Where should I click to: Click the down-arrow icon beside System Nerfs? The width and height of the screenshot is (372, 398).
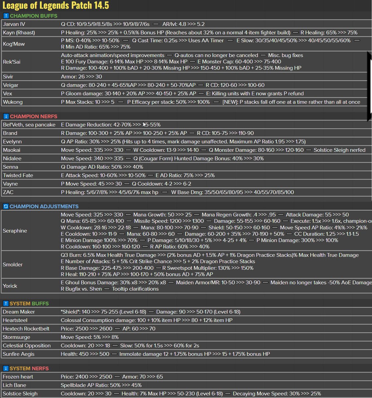tap(6, 368)
